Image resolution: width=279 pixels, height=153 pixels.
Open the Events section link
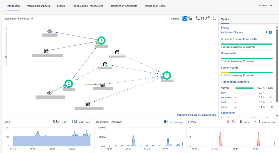(x=225, y=28)
